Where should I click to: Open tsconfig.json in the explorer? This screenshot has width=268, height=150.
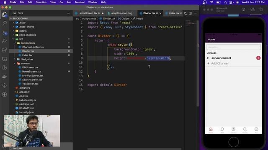26,112
